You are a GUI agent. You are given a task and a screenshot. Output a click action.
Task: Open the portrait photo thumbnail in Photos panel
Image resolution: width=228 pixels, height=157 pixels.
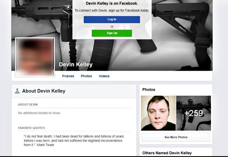tap(158, 113)
